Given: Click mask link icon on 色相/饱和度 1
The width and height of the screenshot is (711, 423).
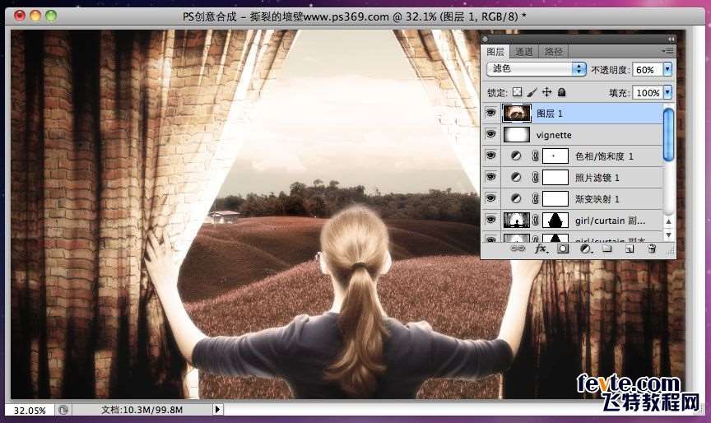Looking at the screenshot, I should pyautogui.click(x=535, y=156).
